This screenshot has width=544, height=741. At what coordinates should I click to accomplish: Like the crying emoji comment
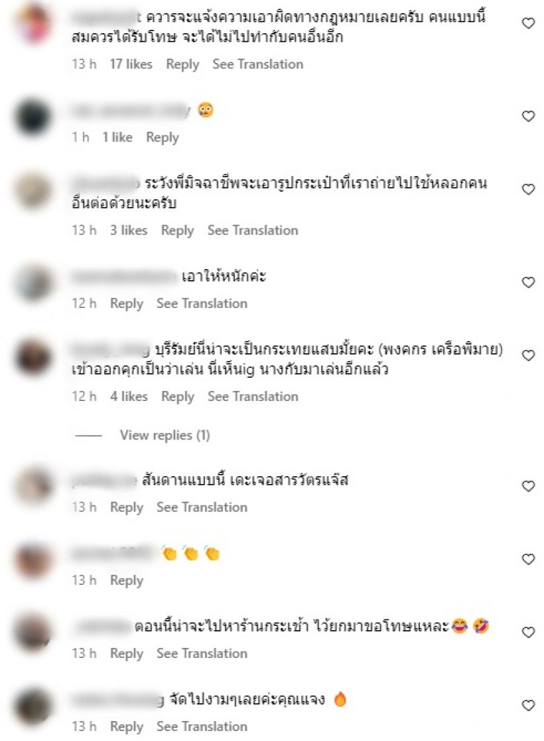coord(528,116)
